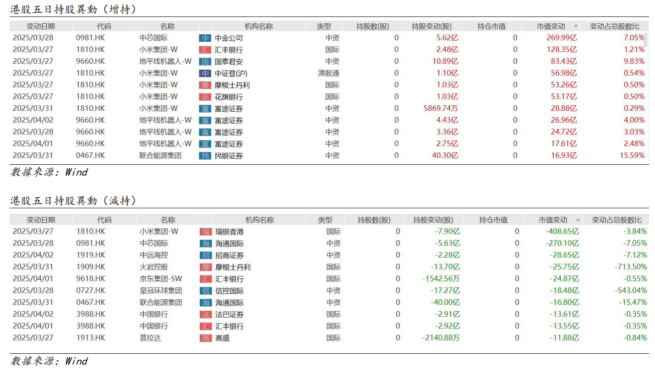Select the 火岩控股 name cell
655x368 pixels.
click(x=154, y=267)
